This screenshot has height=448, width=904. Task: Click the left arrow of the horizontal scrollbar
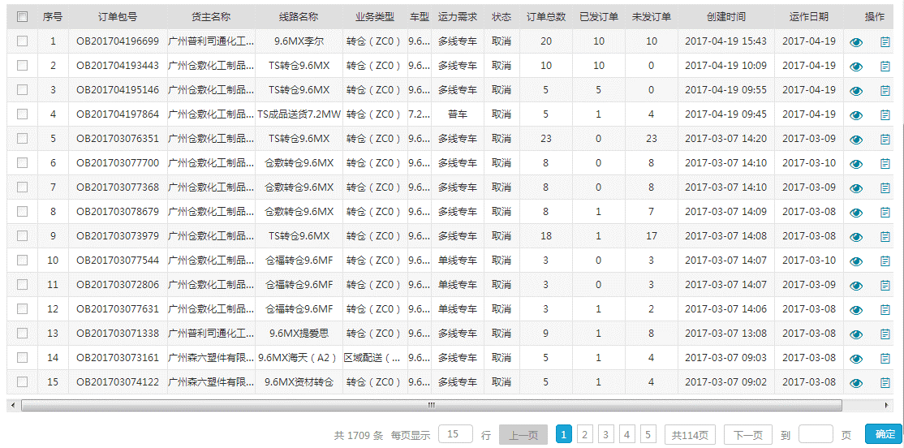[11, 404]
